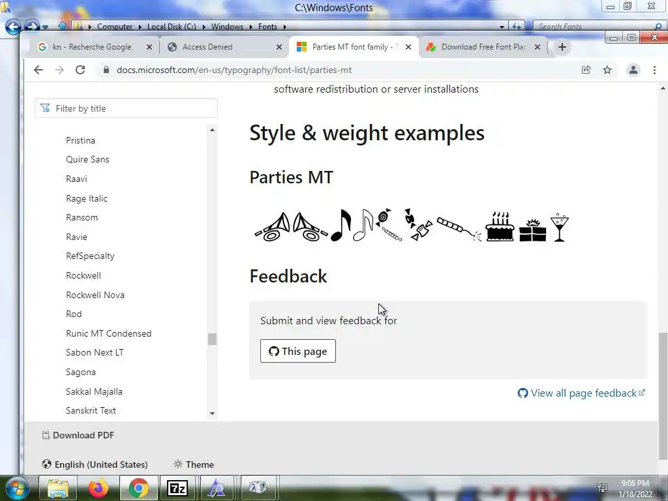Click This page feedback button
This screenshot has height=501, width=668.
point(297,351)
